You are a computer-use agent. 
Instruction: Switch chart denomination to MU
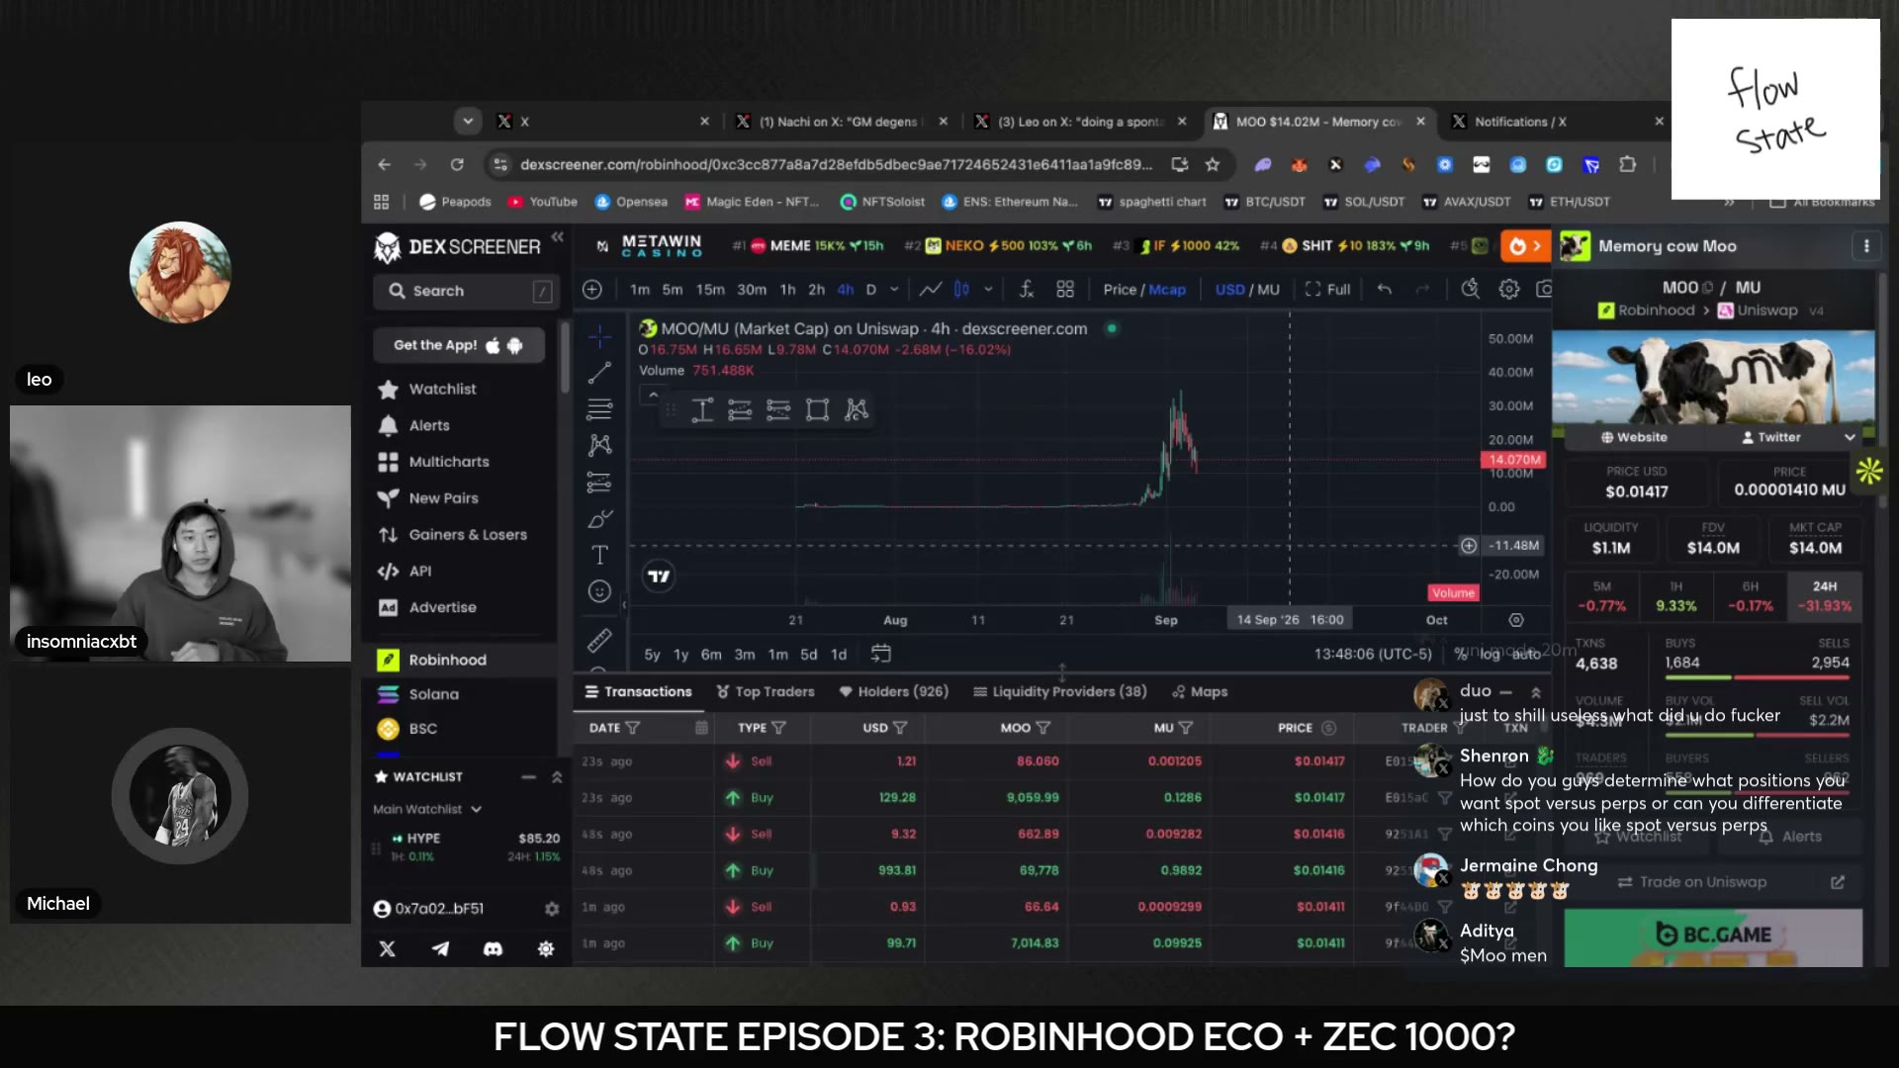[1269, 289]
